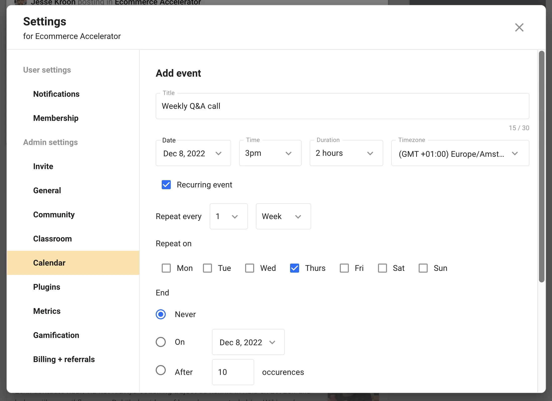
Task: Uncheck Thursday in Repeat on
Action: pyautogui.click(x=295, y=268)
